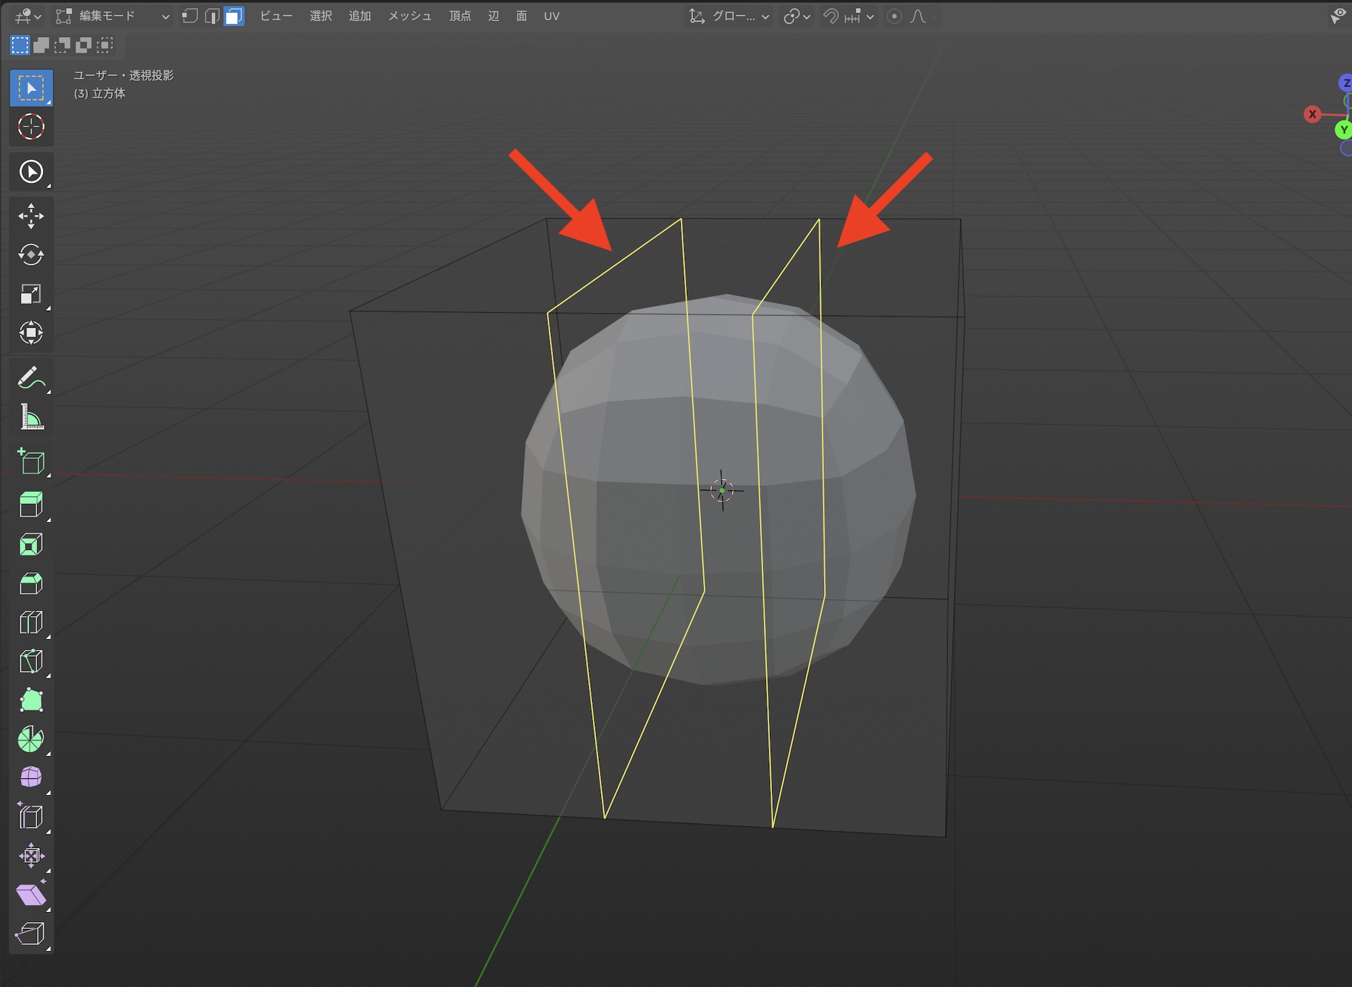
Task: Pick the Knife tool
Action: (x=31, y=661)
